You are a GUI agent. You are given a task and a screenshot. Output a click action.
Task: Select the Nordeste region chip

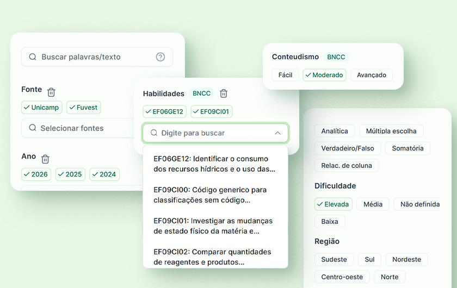406,259
